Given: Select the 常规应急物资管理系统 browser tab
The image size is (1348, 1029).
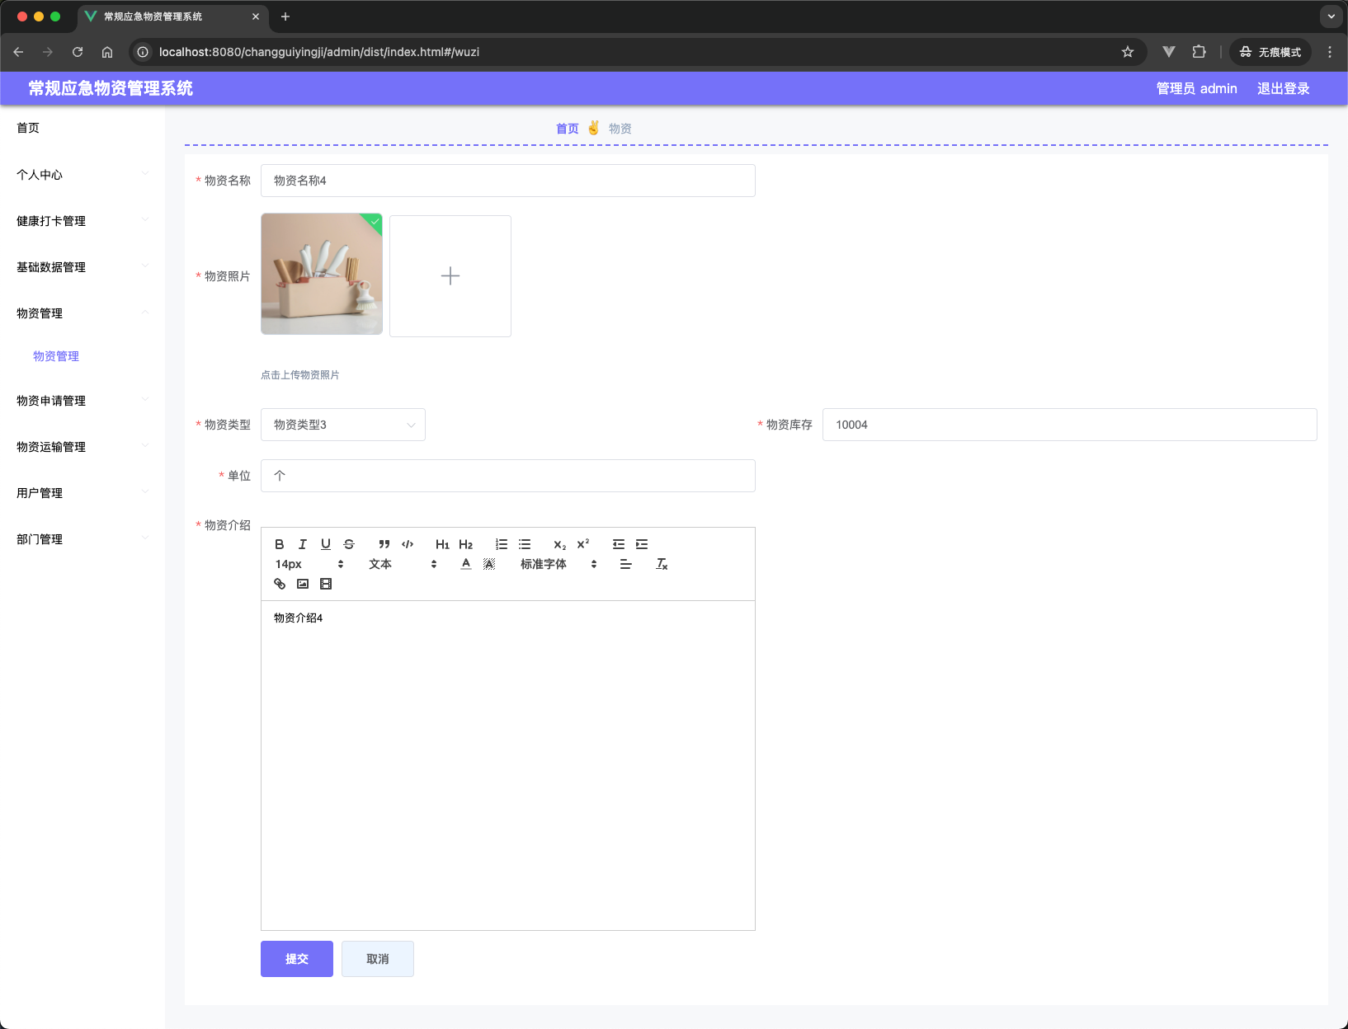Looking at the screenshot, I should pyautogui.click(x=173, y=16).
